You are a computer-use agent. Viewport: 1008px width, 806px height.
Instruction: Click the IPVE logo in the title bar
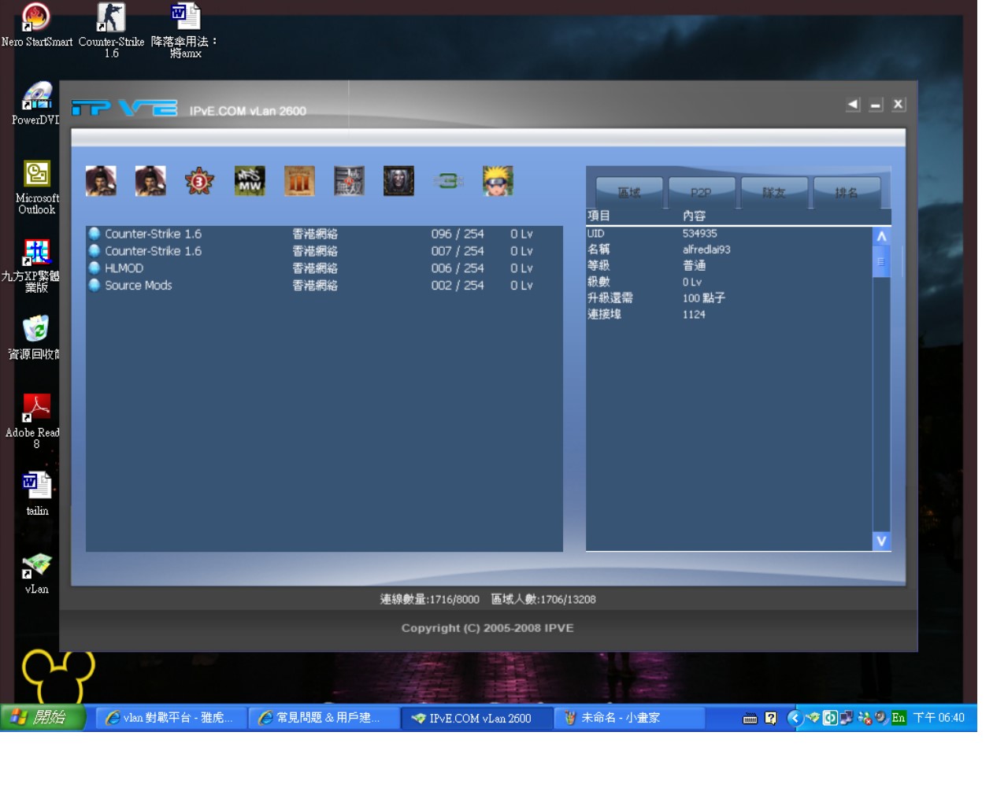[x=124, y=108]
